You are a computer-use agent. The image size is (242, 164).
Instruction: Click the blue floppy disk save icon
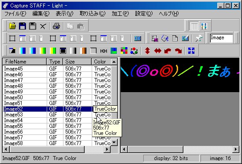pyautogui.click(x=22, y=26)
